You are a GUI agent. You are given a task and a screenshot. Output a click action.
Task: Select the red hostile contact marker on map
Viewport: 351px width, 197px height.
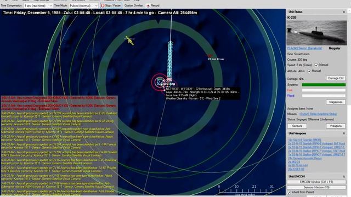click(210, 56)
